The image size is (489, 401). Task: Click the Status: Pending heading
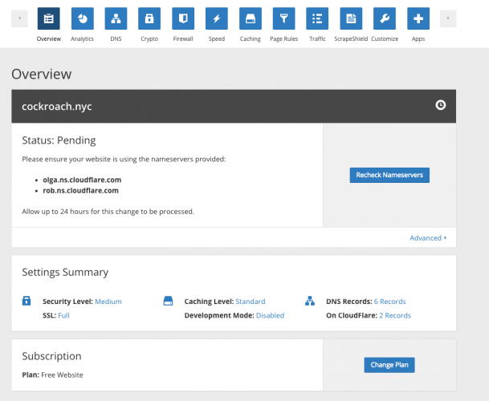(x=59, y=140)
